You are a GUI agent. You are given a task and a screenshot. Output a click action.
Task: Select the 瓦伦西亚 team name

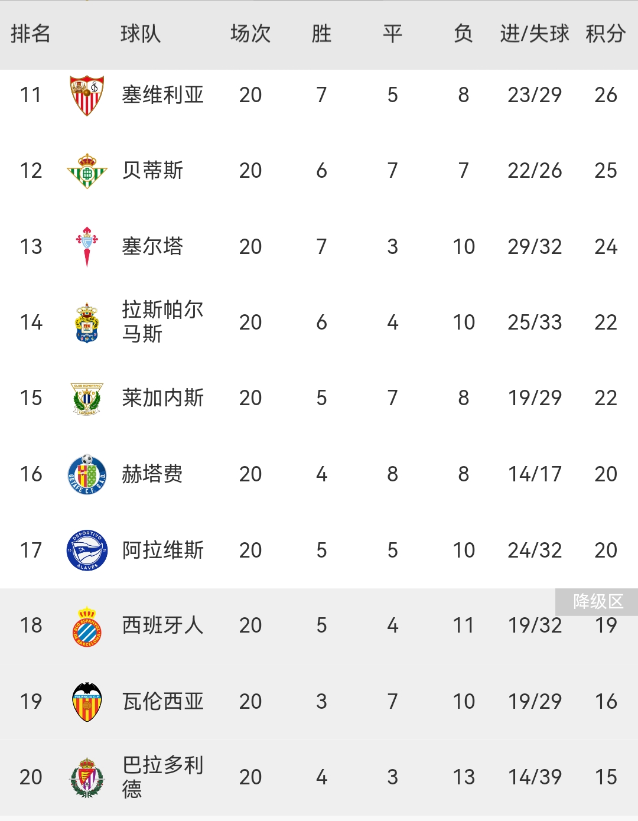click(162, 701)
